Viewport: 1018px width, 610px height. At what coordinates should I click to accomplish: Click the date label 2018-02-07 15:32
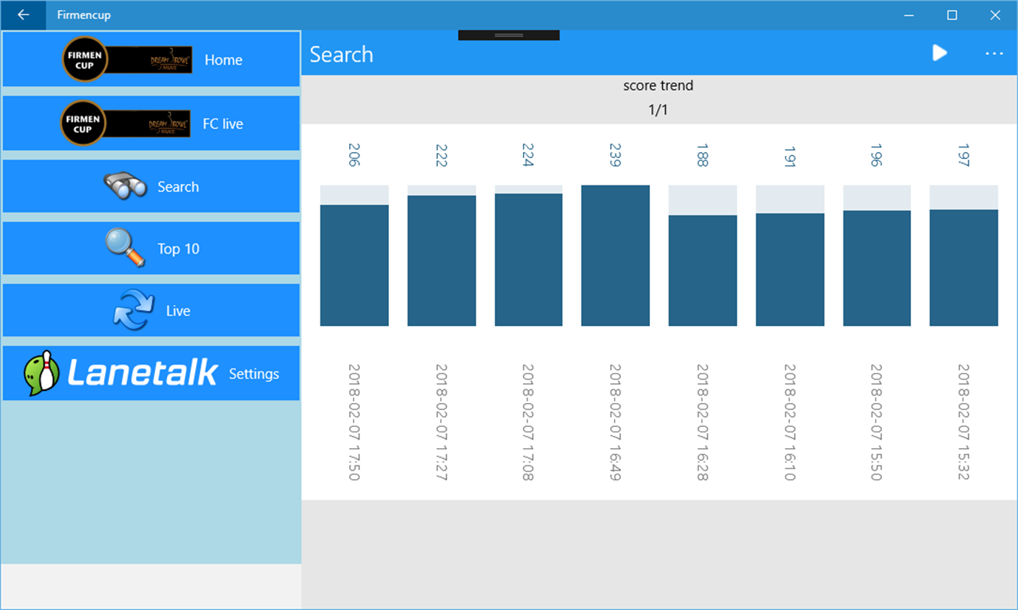pos(964,422)
